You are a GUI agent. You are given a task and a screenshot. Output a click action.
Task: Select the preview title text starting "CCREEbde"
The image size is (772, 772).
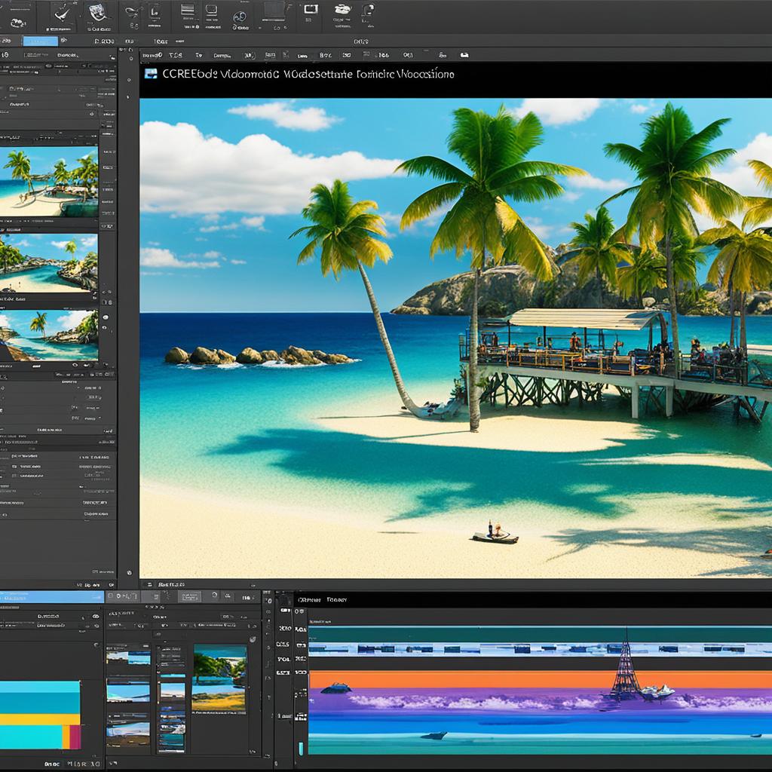coord(308,75)
